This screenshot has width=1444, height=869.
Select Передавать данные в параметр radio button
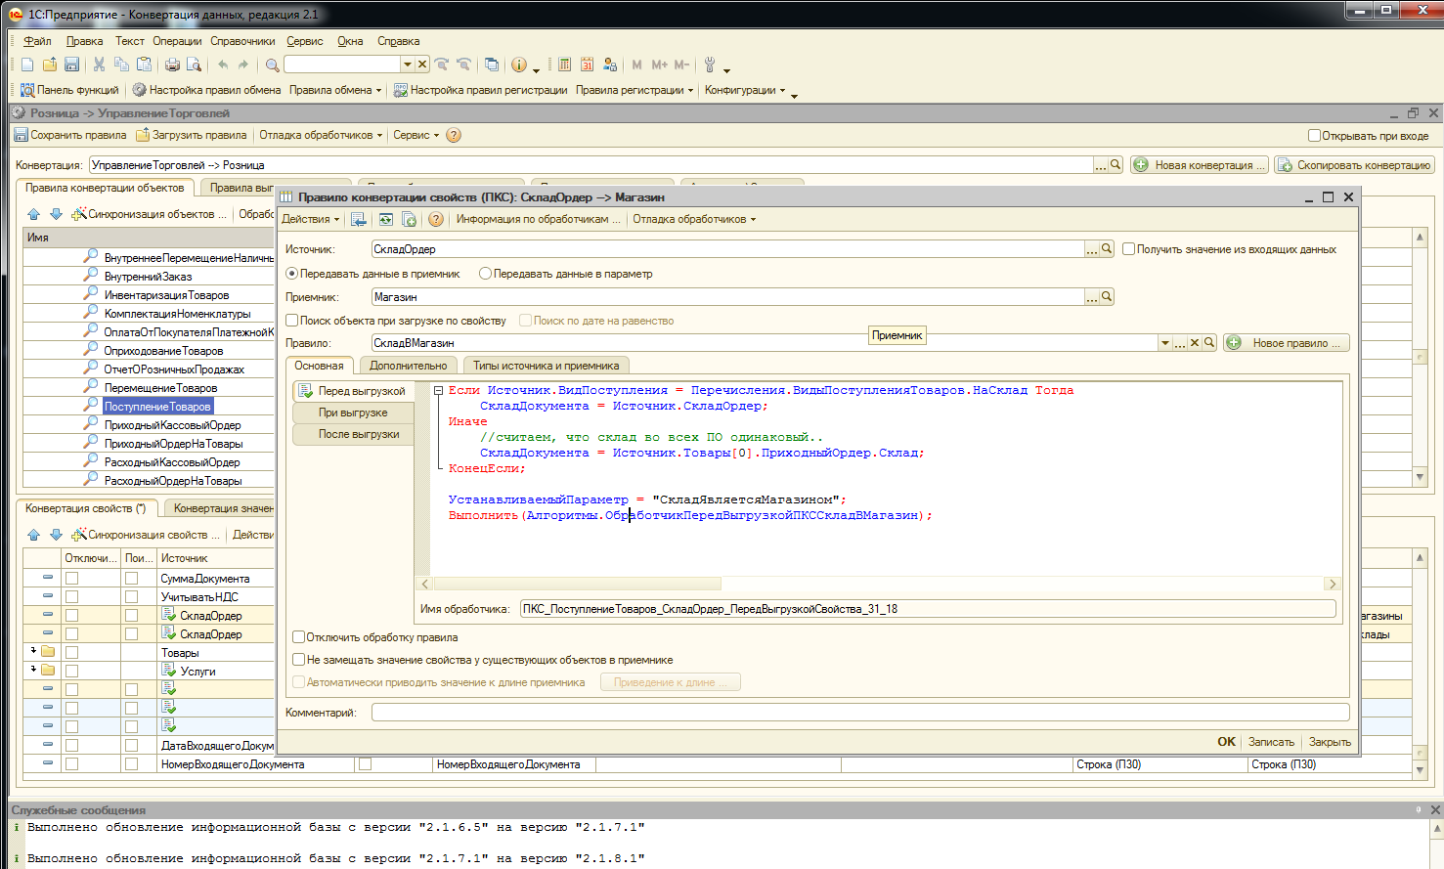point(485,274)
